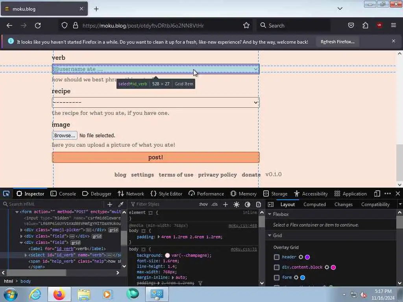This screenshot has height=302, width=403.
Task: Select the eyedropper color picker
Action: click(120, 204)
